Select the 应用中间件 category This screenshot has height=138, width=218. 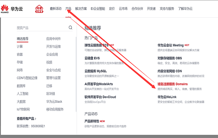[53, 39]
